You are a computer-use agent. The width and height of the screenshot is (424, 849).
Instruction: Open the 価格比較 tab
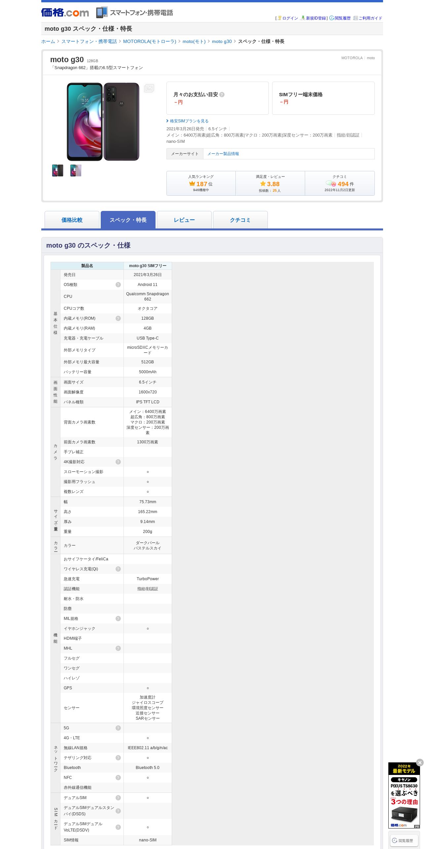(72, 220)
